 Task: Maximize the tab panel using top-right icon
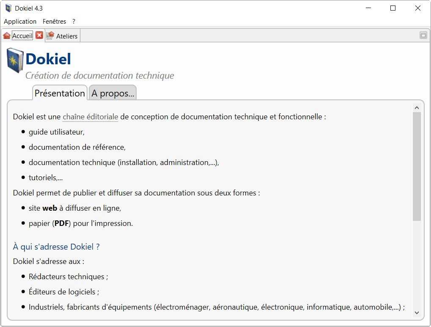(x=423, y=36)
